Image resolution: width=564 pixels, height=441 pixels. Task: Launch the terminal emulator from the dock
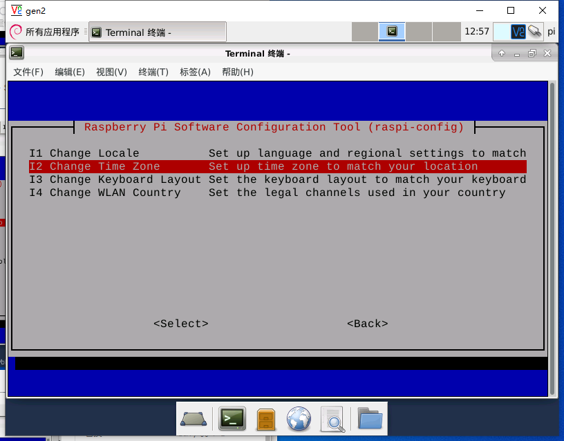[232, 418]
